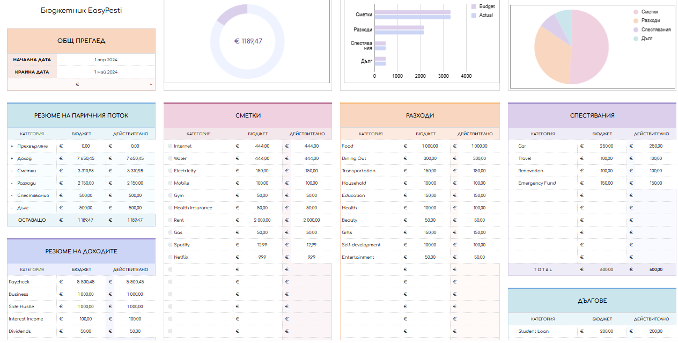The height and width of the screenshot is (343, 678).
Task: Click the Сметки legend dot in pie chart
Action: (x=636, y=12)
